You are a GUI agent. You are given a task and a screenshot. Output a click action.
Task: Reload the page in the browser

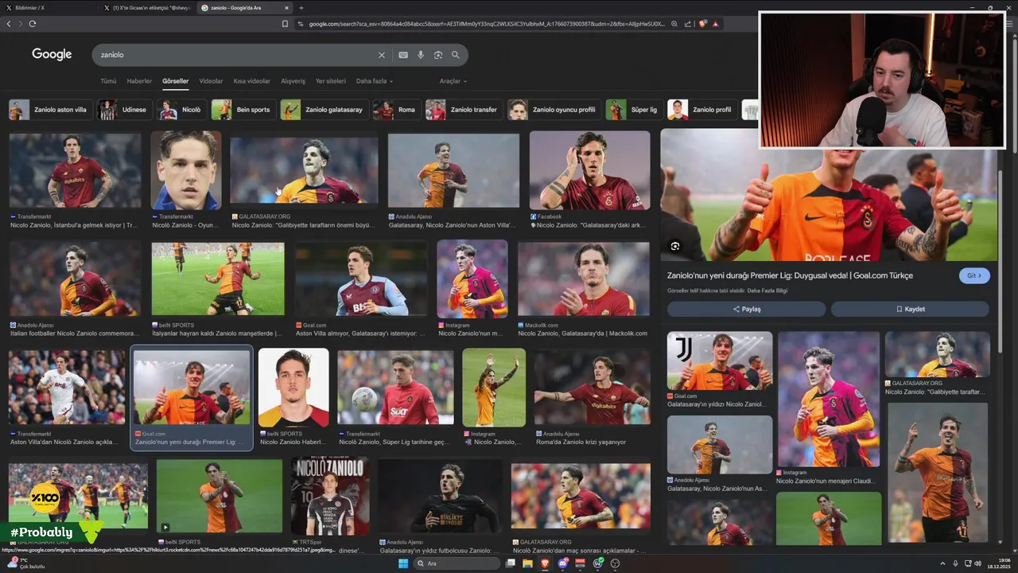coord(33,24)
